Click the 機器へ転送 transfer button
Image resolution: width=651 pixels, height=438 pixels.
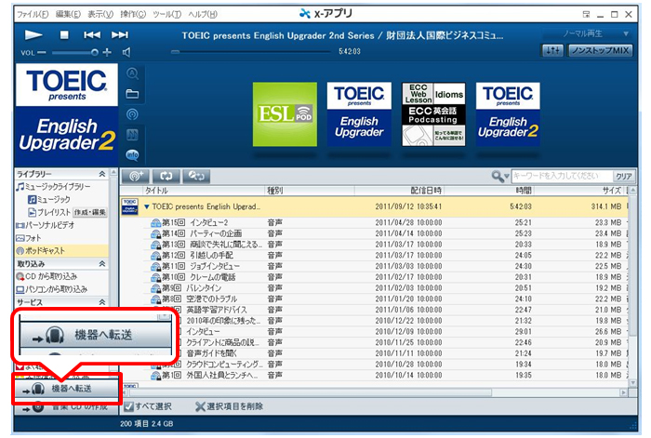[x=65, y=389]
